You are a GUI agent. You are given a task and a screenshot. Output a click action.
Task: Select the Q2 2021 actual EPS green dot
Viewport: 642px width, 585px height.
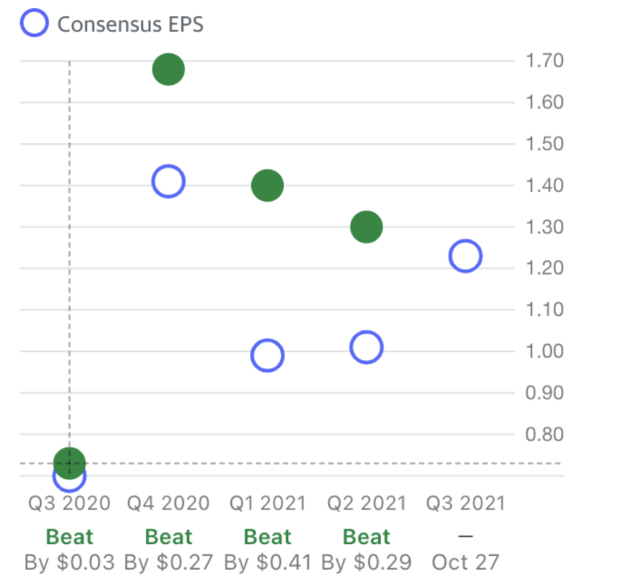367,227
